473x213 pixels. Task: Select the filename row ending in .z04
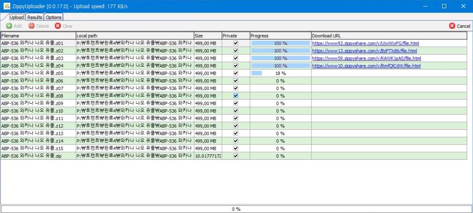click(38, 66)
